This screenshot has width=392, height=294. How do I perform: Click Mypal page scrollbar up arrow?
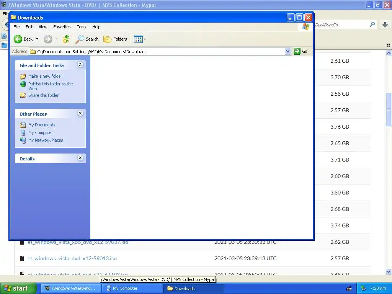pos(389,53)
